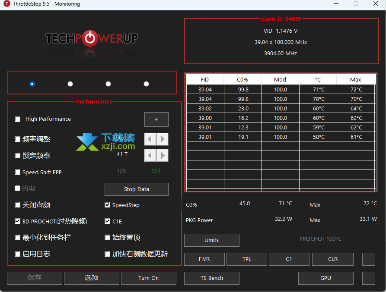Click the Max 33.1 W power value
The image size is (386, 292).
[x=368, y=219]
